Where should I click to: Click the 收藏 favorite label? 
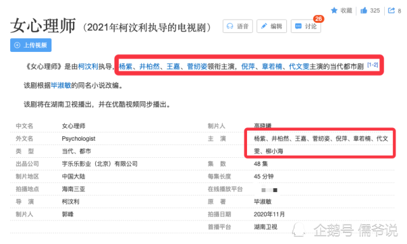(346, 11)
